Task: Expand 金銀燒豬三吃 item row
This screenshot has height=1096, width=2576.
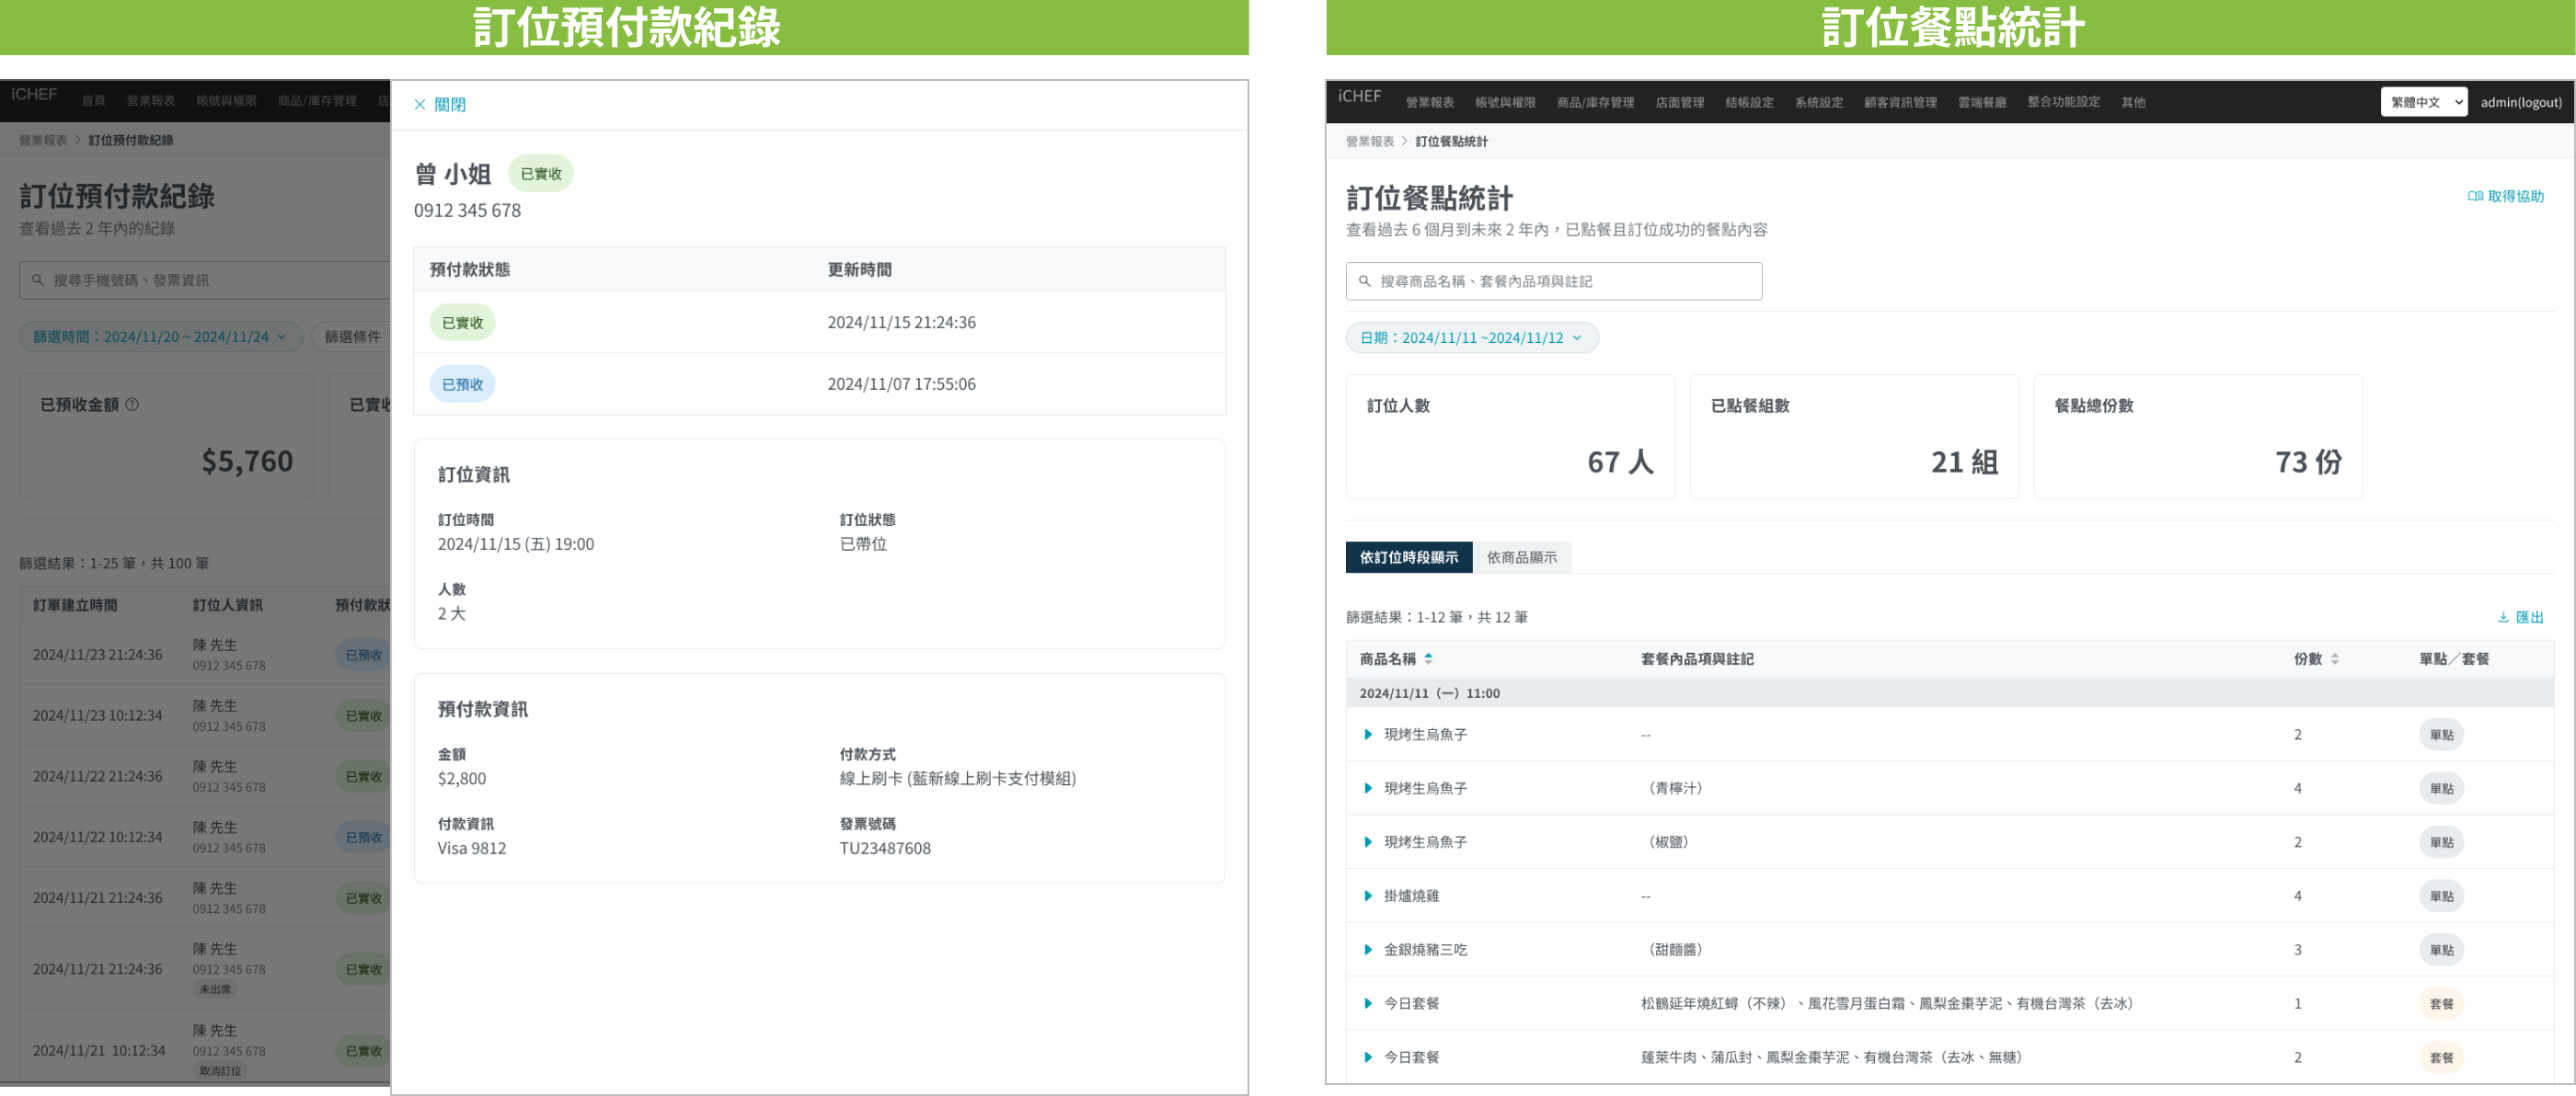Action: 1368,950
